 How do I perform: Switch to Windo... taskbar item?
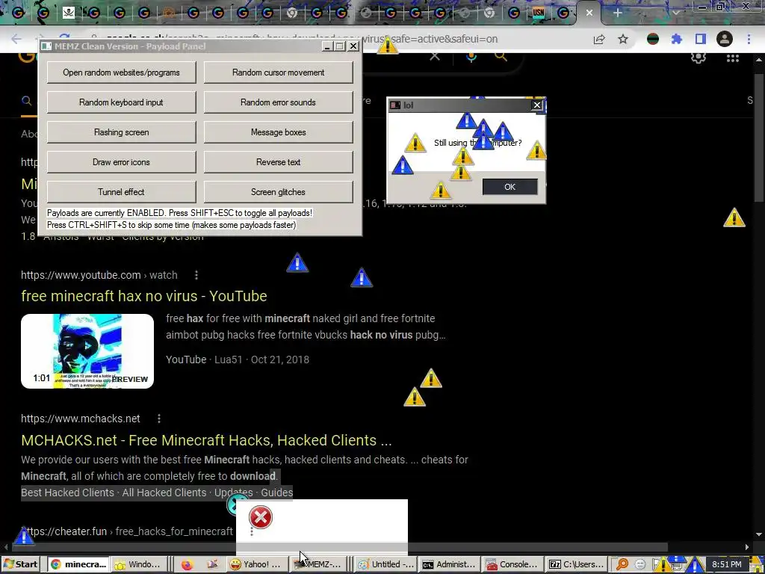pyautogui.click(x=138, y=564)
